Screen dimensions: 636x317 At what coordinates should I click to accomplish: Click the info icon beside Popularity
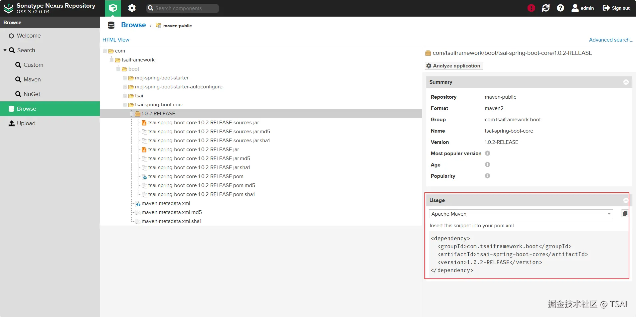click(487, 176)
